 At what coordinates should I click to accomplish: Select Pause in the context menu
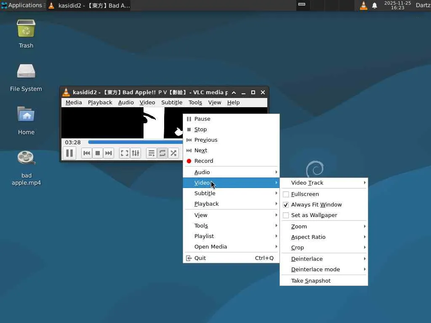(231, 119)
